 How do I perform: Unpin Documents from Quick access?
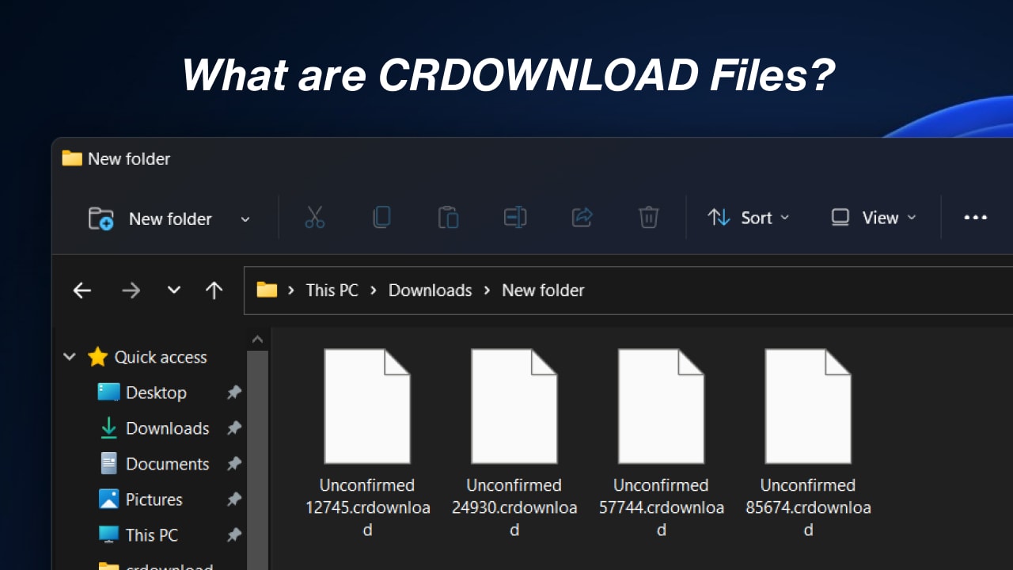pyautogui.click(x=234, y=463)
